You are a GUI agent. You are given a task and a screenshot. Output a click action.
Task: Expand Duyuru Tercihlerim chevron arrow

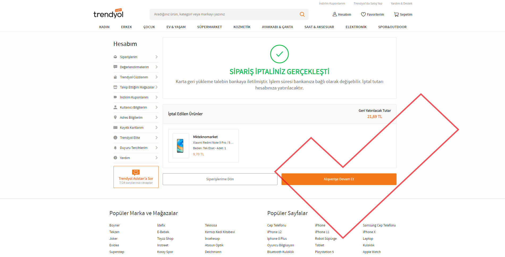tap(157, 148)
